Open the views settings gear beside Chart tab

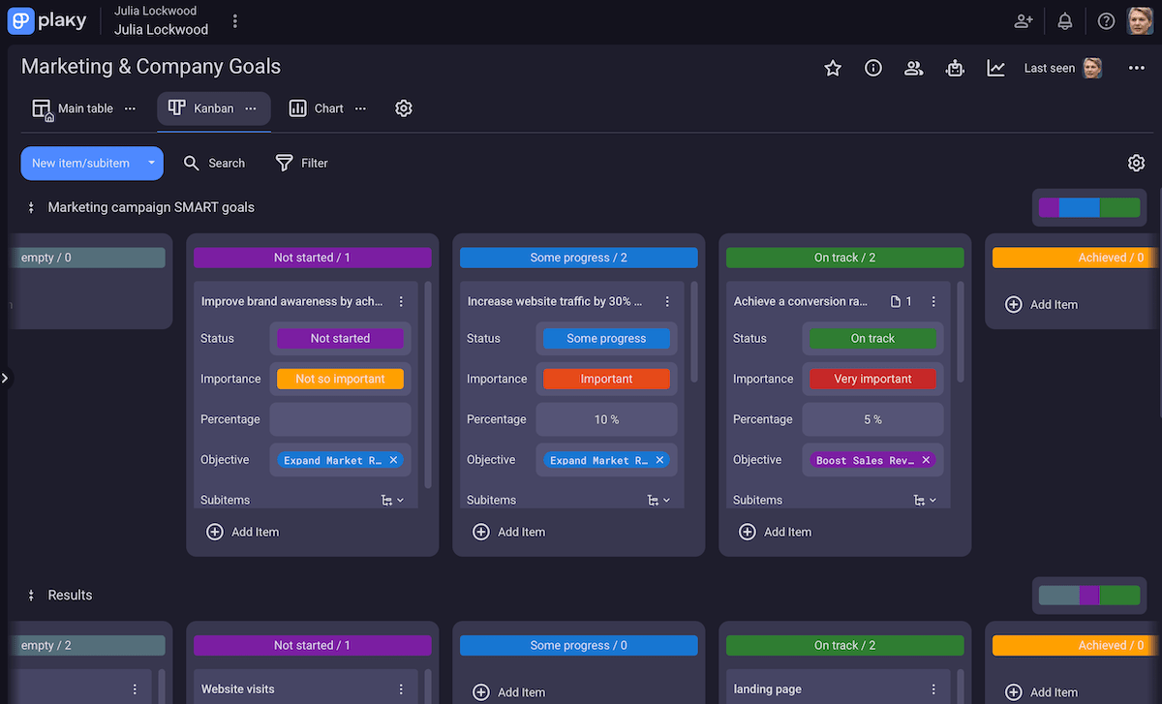point(404,107)
